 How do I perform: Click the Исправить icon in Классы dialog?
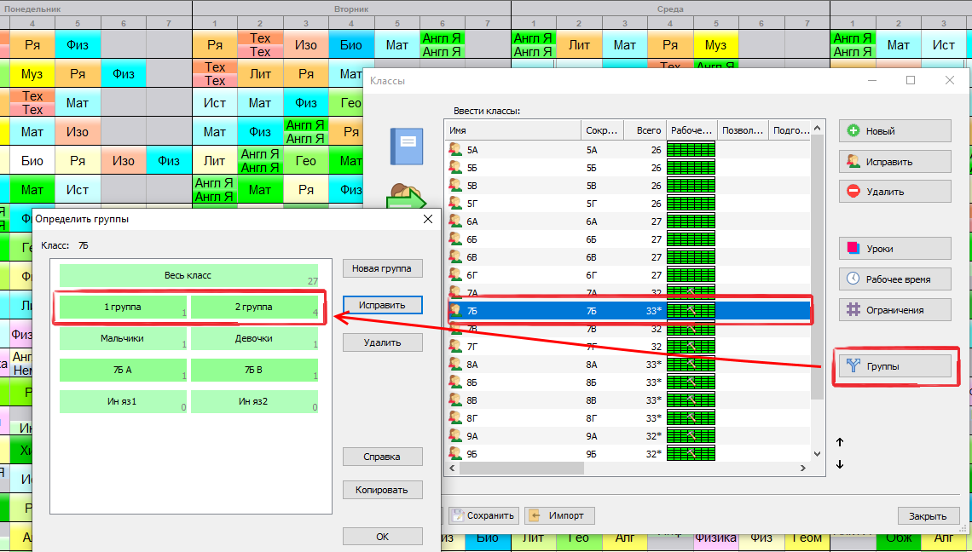point(853,161)
